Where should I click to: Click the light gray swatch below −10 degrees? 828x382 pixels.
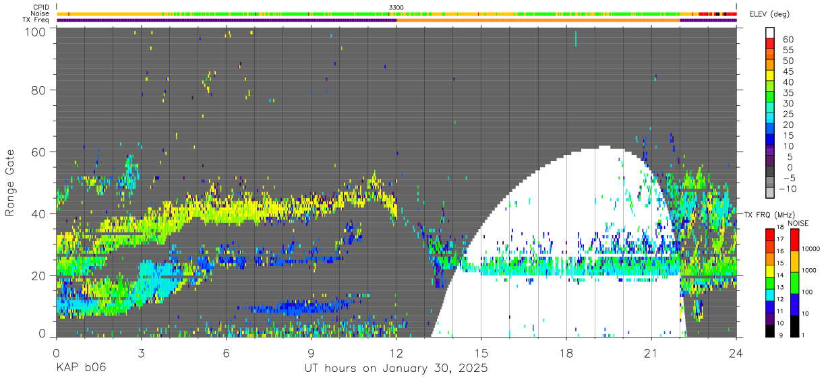pyautogui.click(x=770, y=194)
